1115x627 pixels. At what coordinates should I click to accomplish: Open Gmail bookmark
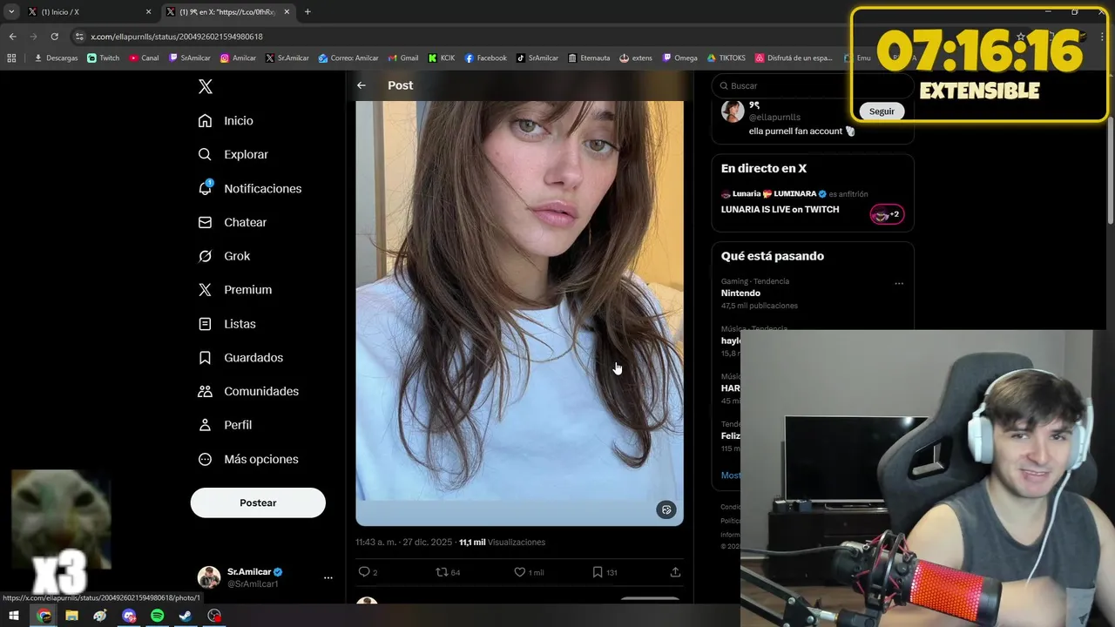point(402,58)
